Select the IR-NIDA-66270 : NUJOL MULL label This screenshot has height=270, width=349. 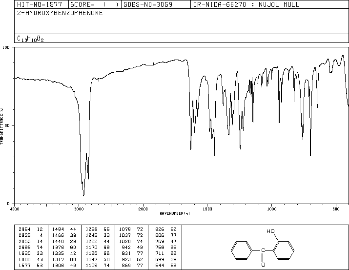[x=246, y=4]
